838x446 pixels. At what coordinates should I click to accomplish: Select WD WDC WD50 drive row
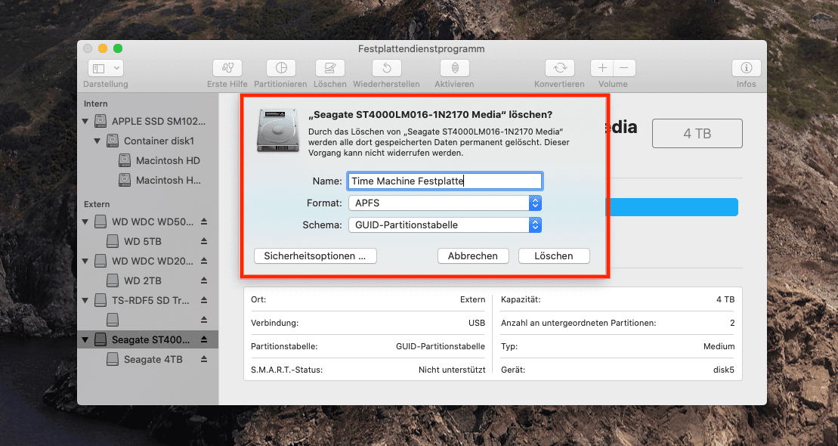(x=148, y=221)
